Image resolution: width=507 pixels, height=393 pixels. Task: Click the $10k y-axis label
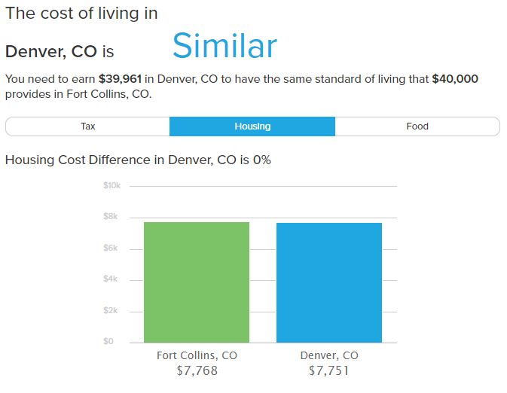[111, 185]
